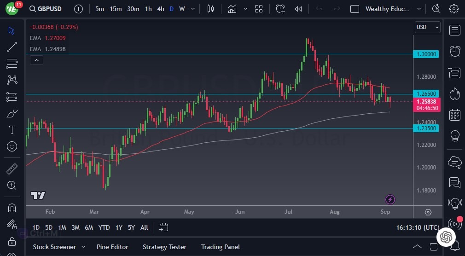Expand the Stock Screener dropdown arrow
Image resolution: width=465 pixels, height=256 pixels.
[83, 247]
